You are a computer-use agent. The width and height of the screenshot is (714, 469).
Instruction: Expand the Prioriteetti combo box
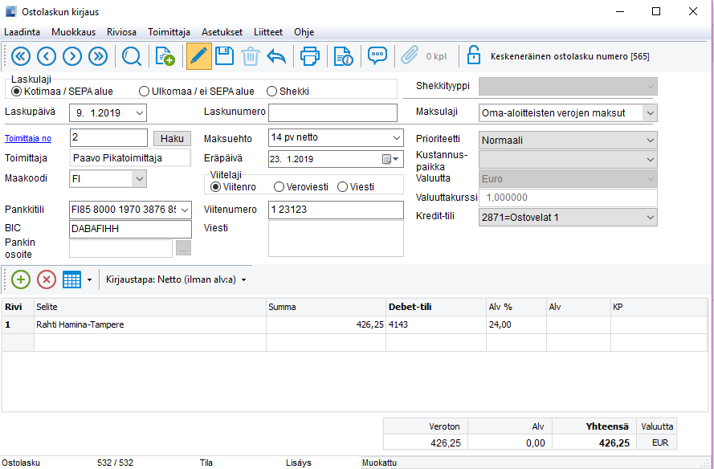(650, 140)
